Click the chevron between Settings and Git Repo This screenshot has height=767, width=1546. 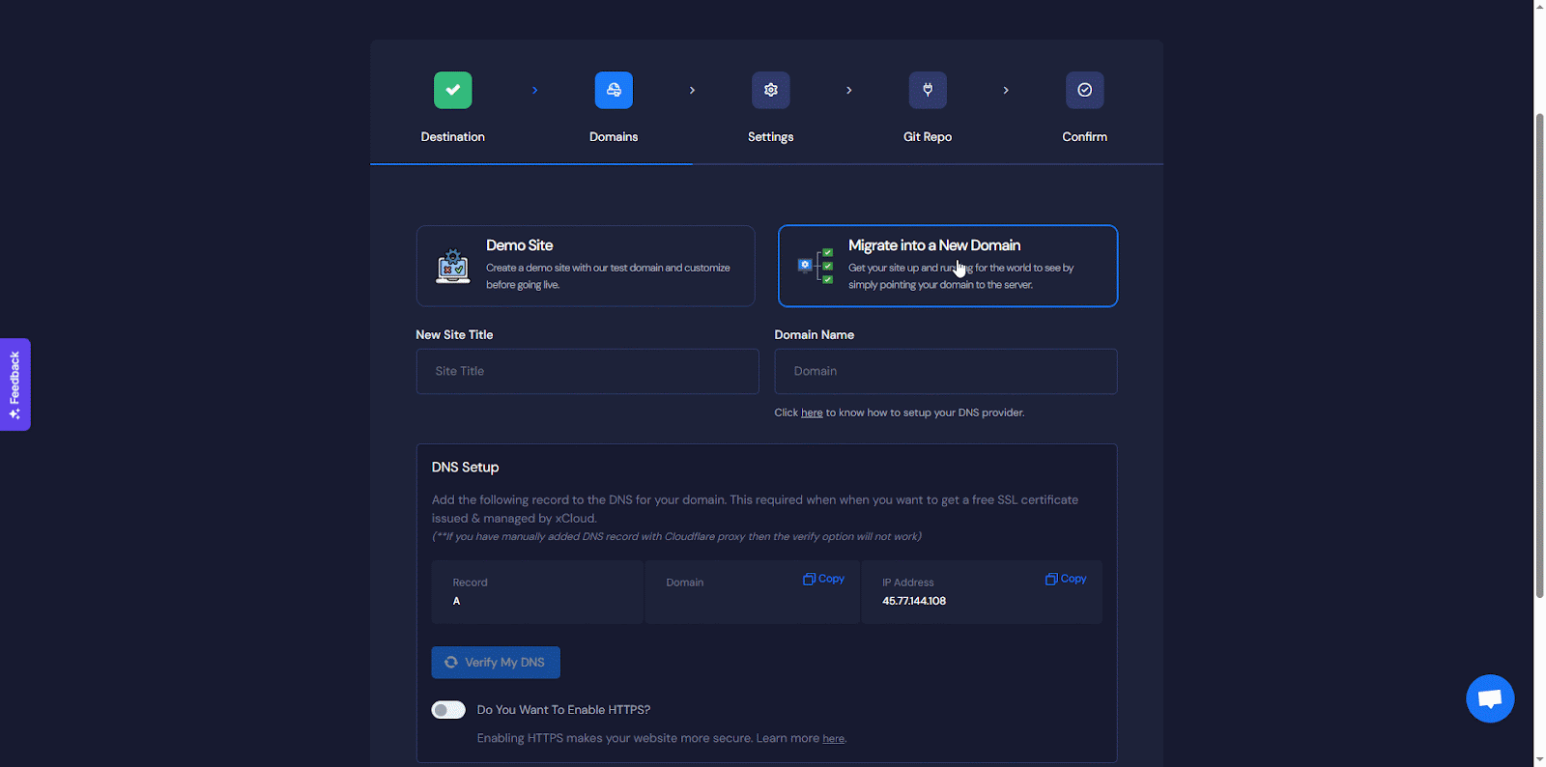click(849, 90)
